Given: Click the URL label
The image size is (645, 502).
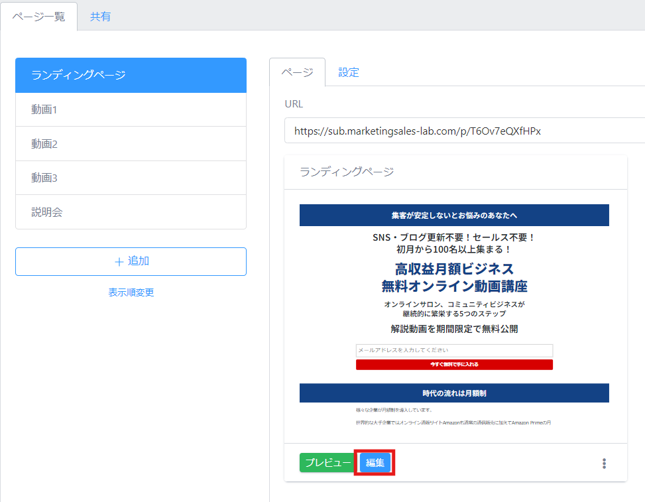Looking at the screenshot, I should tap(294, 103).
